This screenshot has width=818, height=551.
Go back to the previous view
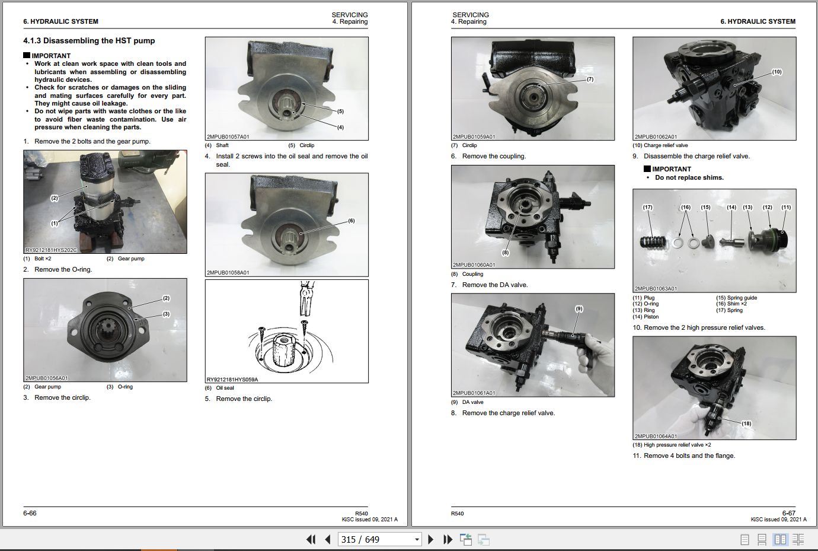click(466, 539)
